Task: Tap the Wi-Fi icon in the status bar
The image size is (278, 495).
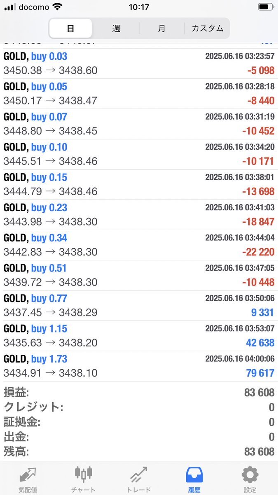Action: click(x=58, y=7)
